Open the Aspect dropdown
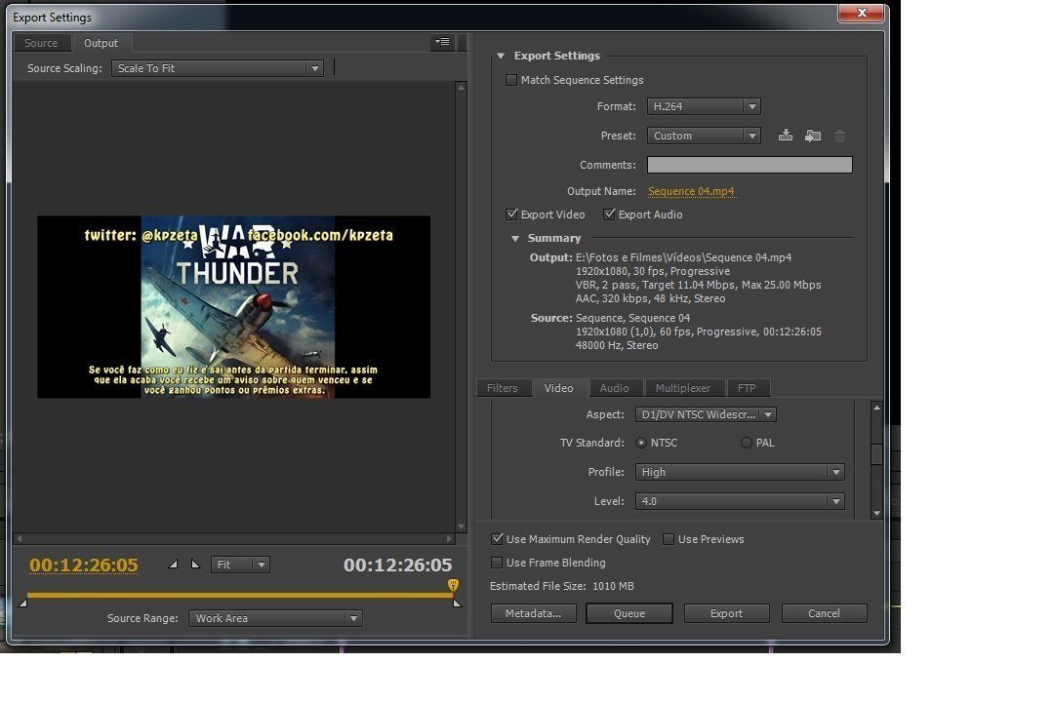This screenshot has width=1054, height=702. pos(706,414)
